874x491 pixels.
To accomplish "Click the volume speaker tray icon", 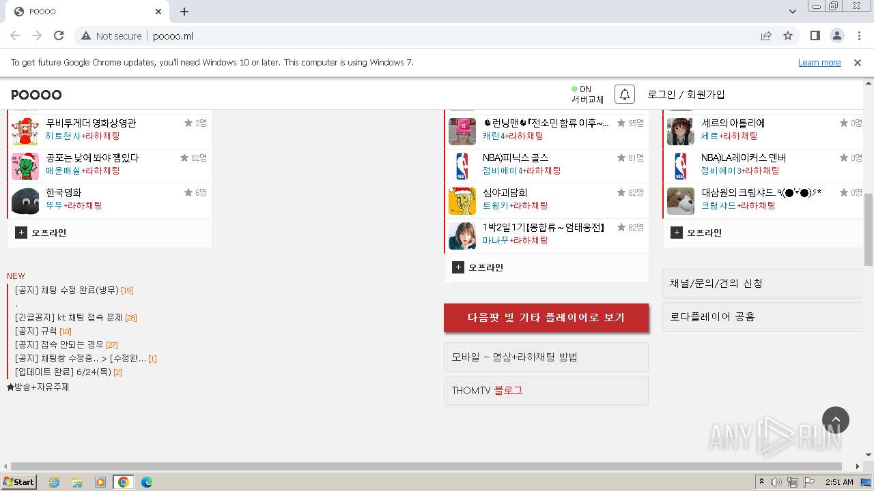I will point(776,482).
